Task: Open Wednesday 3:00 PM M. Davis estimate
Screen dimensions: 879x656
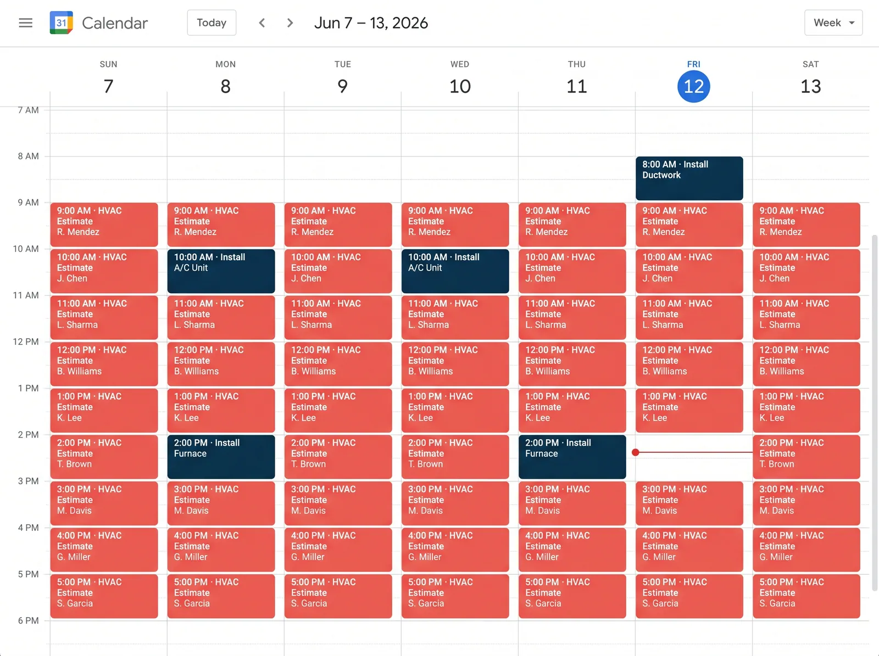Action: point(455,503)
